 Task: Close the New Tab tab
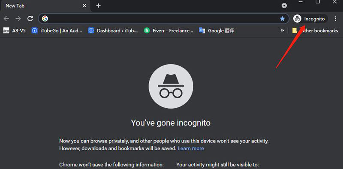tap(84, 6)
